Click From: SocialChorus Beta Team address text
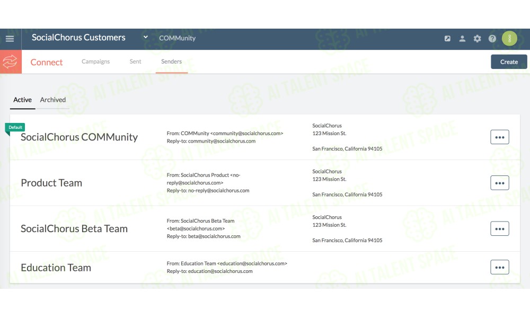The width and height of the screenshot is (530, 318). coord(200,225)
